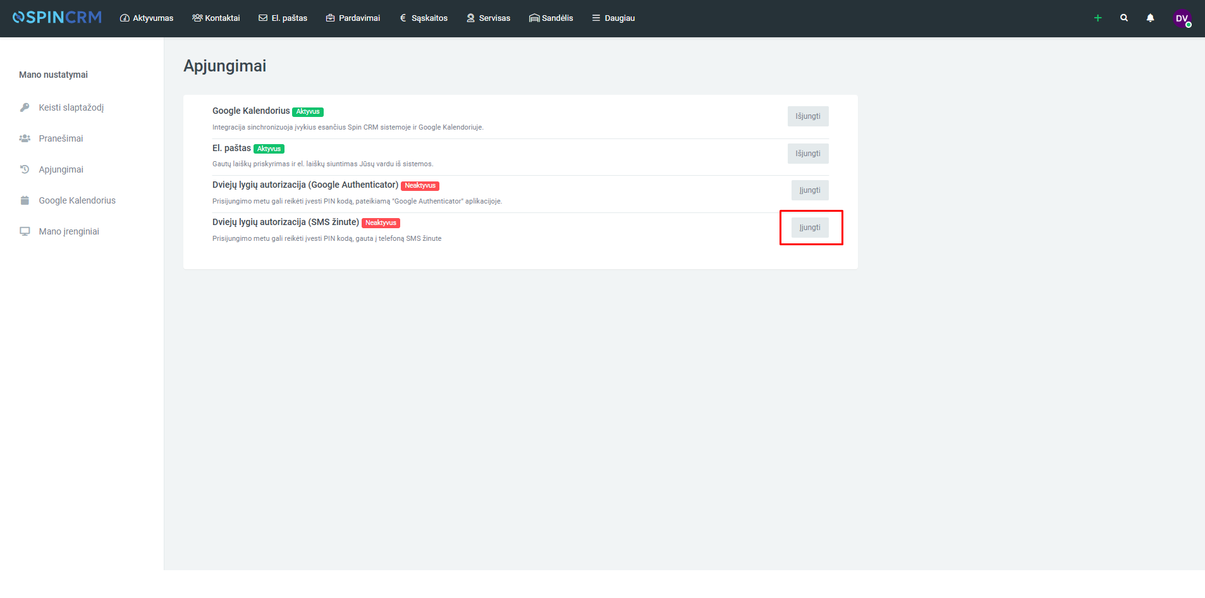Click Neaktyvus badge next to SMS žinute
Viewport: 1205px width, 598px height.
coord(381,223)
